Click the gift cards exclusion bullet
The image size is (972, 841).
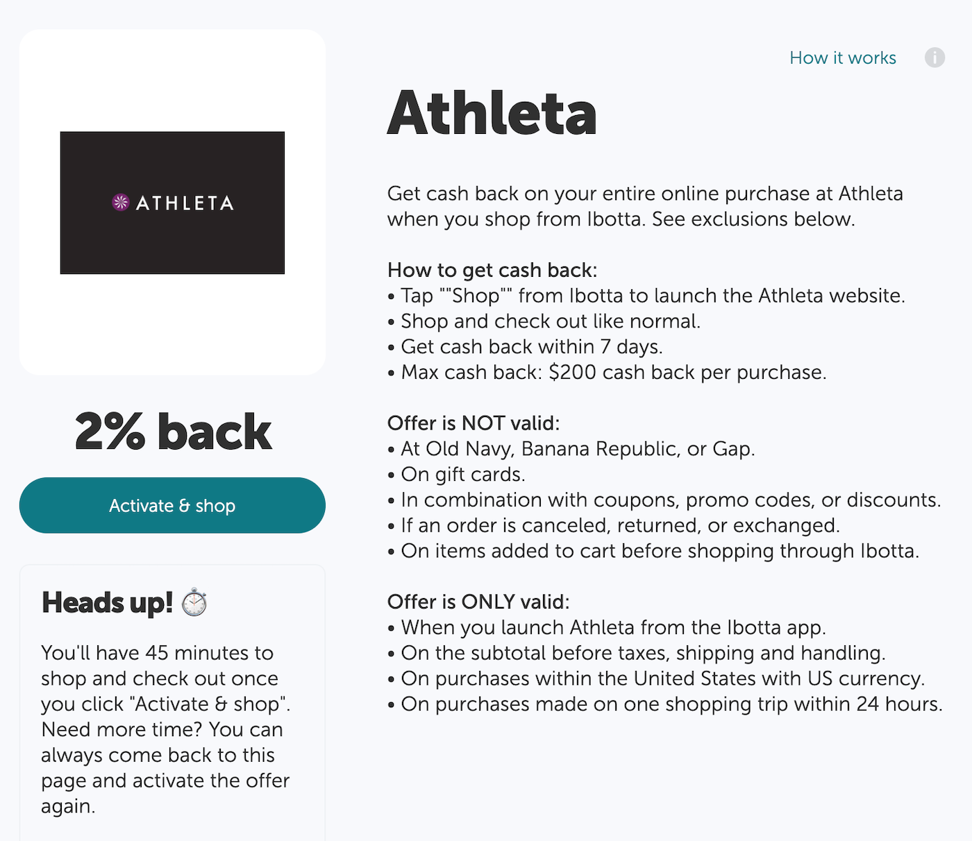point(462,475)
